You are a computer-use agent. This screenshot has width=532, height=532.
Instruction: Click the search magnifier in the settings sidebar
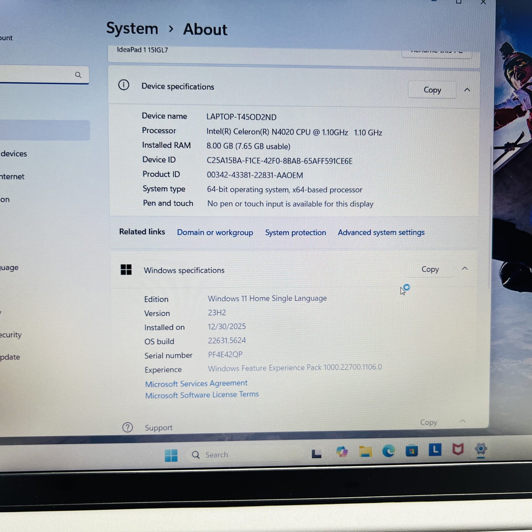pyautogui.click(x=78, y=75)
